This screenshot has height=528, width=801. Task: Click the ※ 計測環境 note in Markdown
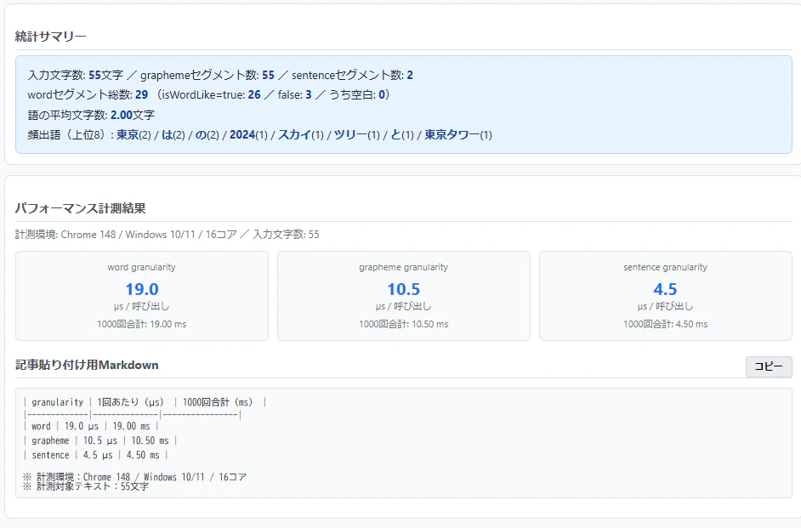(x=135, y=477)
